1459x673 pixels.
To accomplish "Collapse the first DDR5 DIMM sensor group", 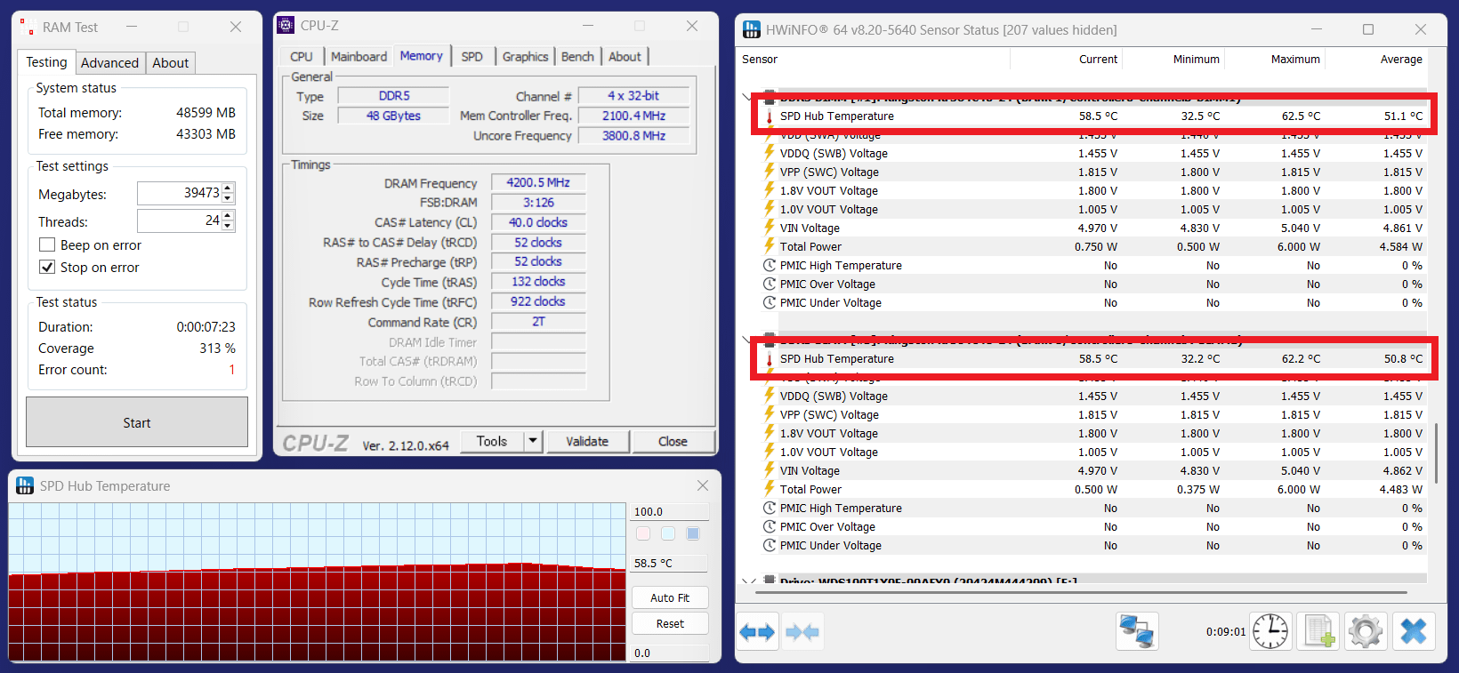I will (x=746, y=97).
